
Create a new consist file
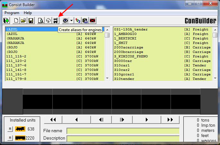click(16, 21)
